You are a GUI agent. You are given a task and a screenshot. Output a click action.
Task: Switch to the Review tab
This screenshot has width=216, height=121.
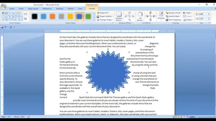pos(71,9)
